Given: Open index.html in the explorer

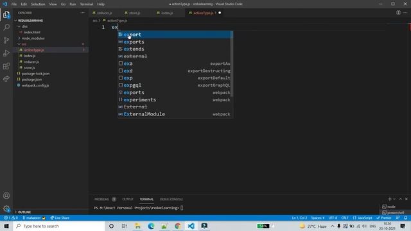Looking at the screenshot, I should [x=32, y=32].
